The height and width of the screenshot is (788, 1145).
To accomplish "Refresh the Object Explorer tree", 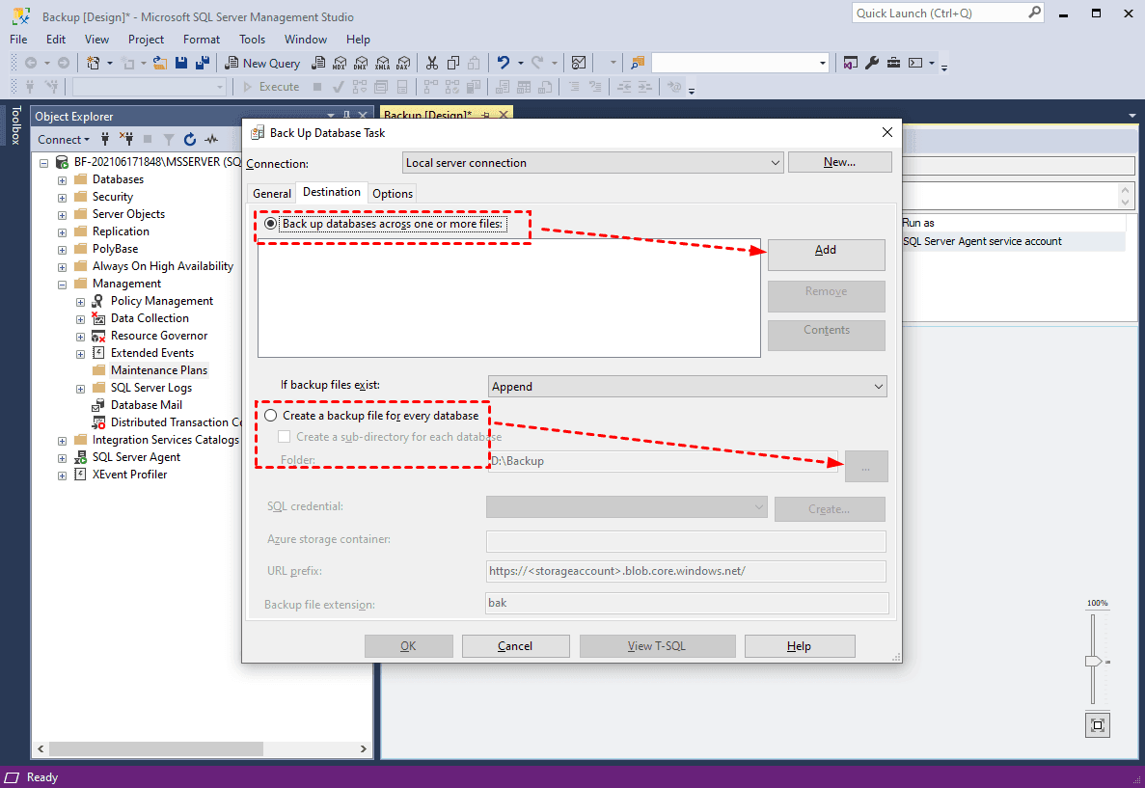I will tap(190, 139).
